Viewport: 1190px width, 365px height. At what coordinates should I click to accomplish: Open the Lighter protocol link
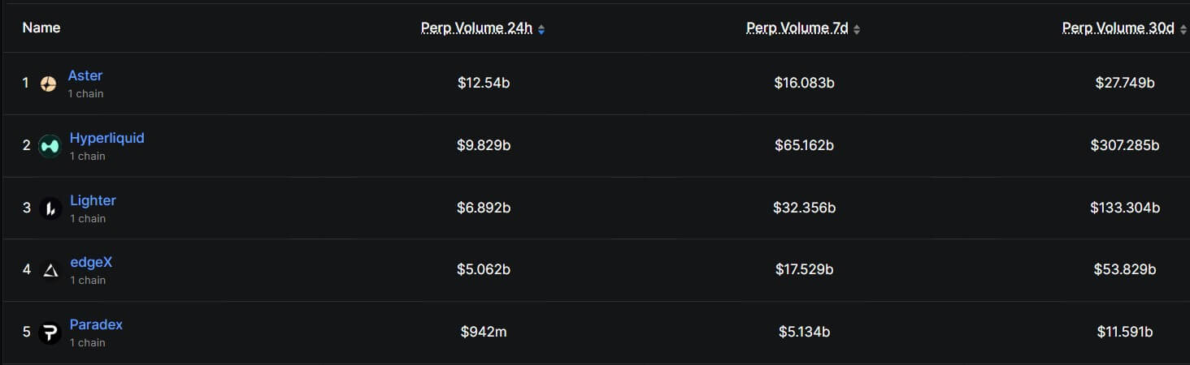(93, 200)
